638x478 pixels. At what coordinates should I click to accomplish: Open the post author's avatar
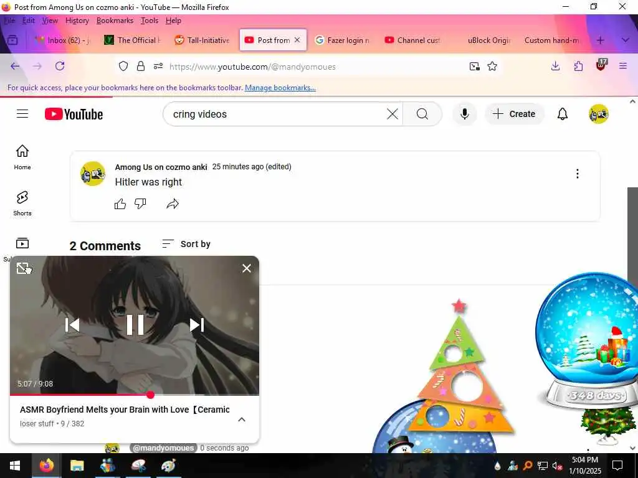click(x=93, y=174)
